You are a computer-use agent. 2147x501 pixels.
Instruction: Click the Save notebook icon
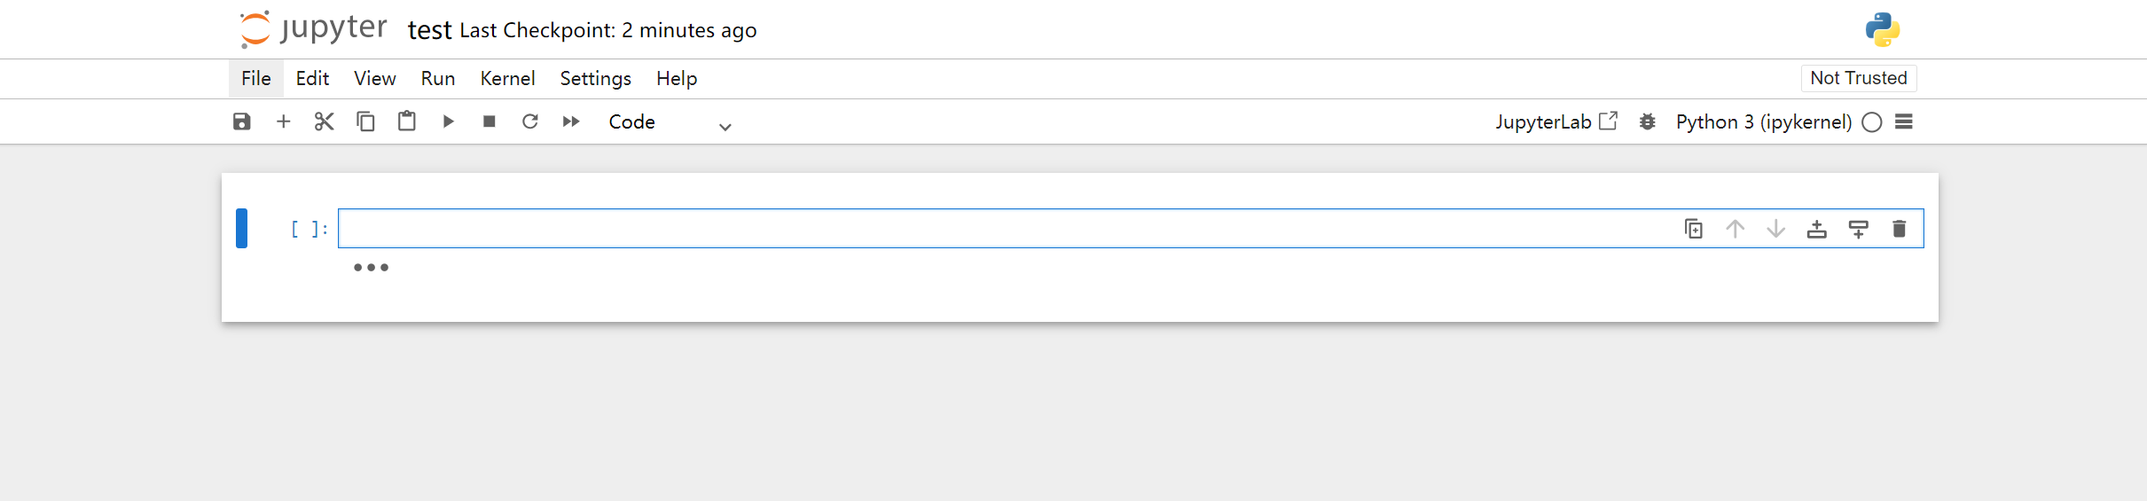(241, 121)
